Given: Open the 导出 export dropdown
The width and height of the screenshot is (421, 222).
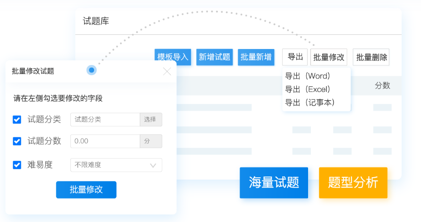Looking at the screenshot, I should click(295, 57).
